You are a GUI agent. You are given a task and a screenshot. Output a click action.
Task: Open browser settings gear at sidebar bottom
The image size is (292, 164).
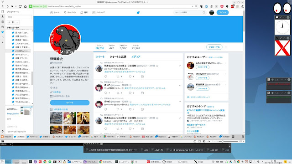(x=3, y=131)
